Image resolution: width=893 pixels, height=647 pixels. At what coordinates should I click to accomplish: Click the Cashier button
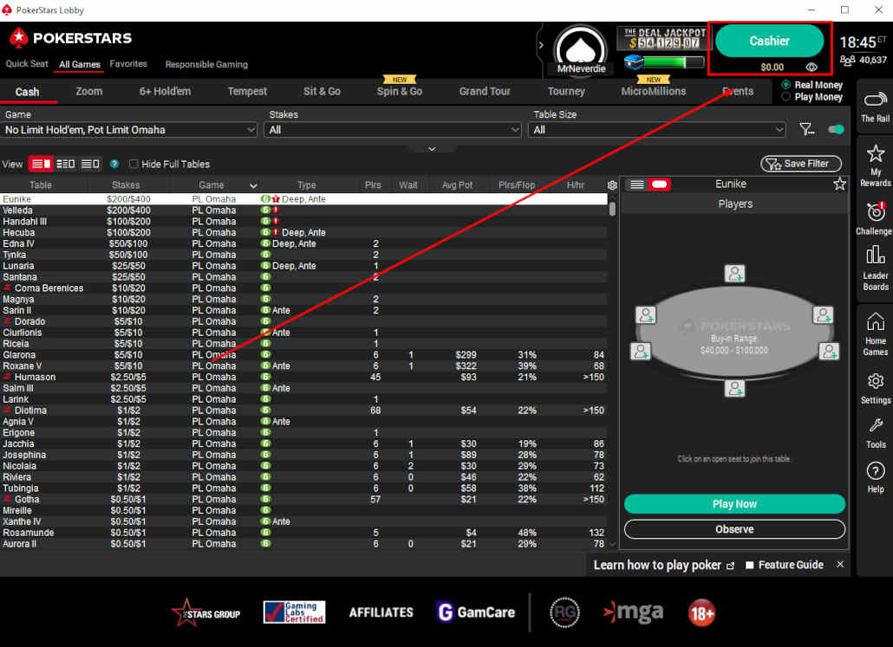click(x=769, y=41)
